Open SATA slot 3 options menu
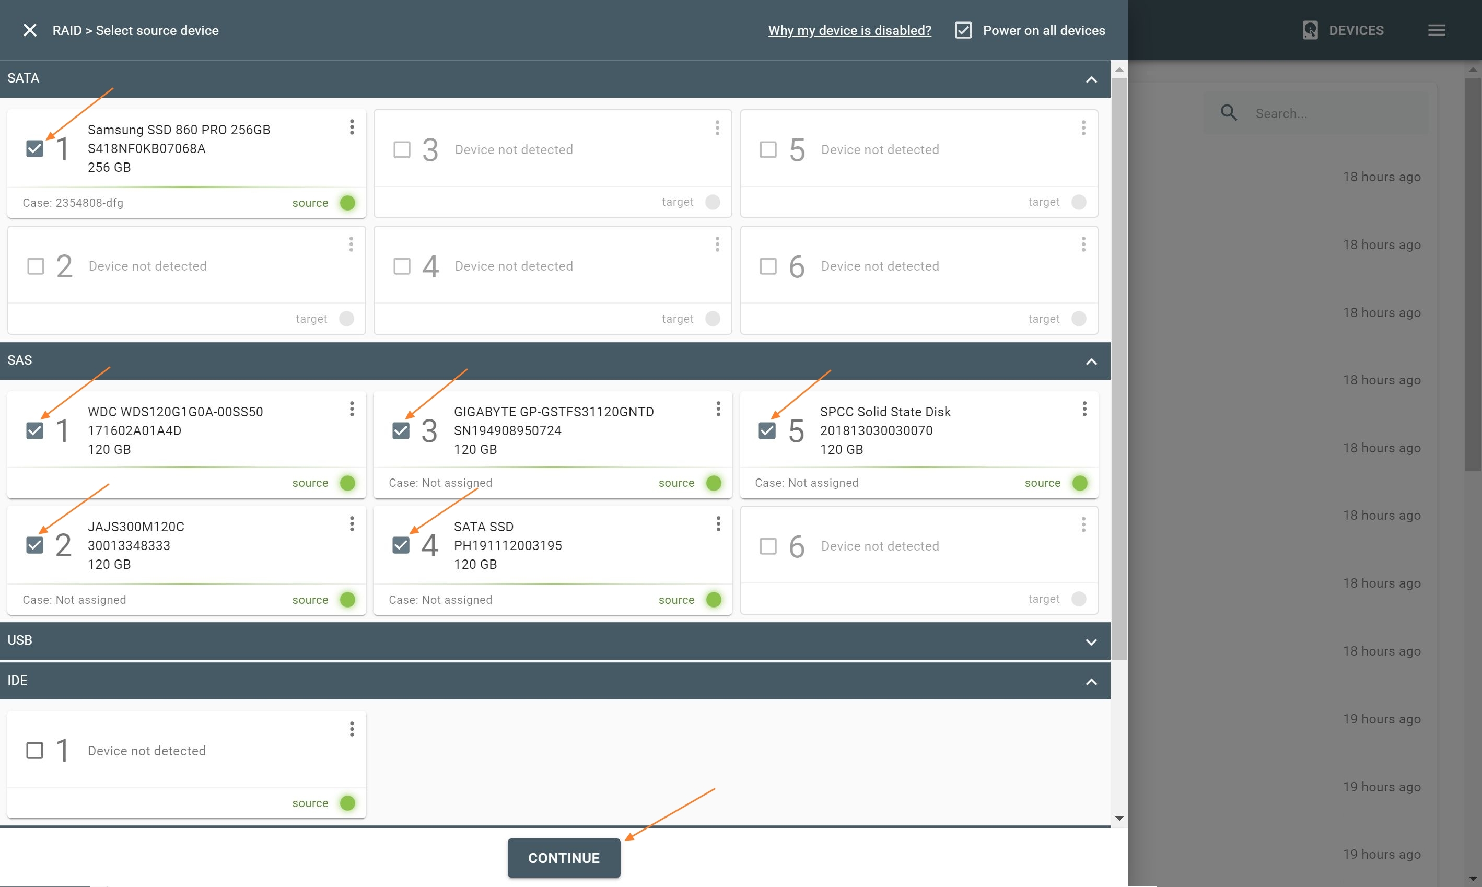The image size is (1482, 887). point(717,127)
